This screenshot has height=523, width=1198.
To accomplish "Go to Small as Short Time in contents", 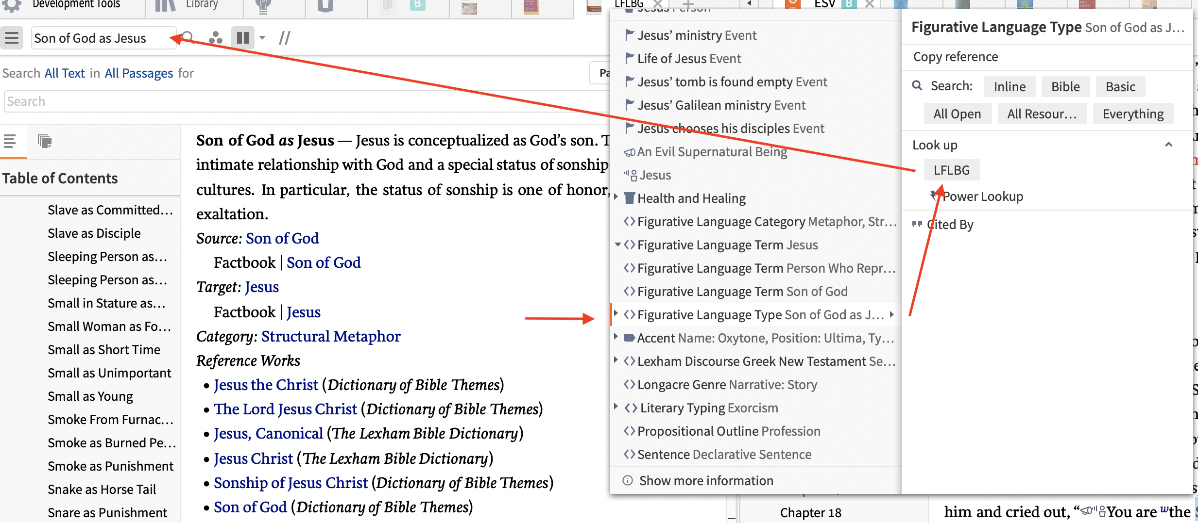I will (x=104, y=350).
